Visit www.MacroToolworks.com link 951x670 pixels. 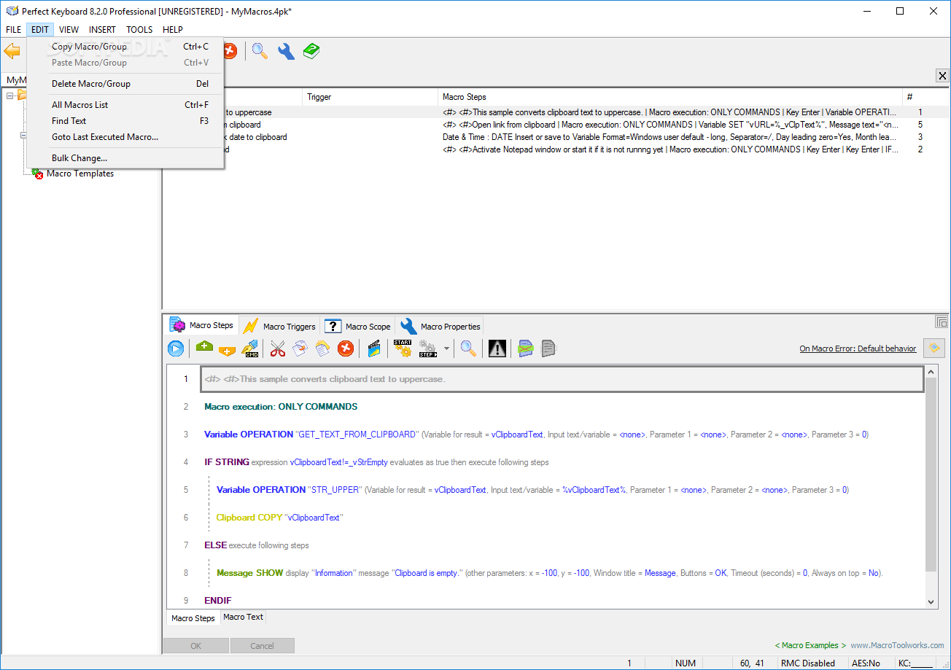click(x=897, y=645)
